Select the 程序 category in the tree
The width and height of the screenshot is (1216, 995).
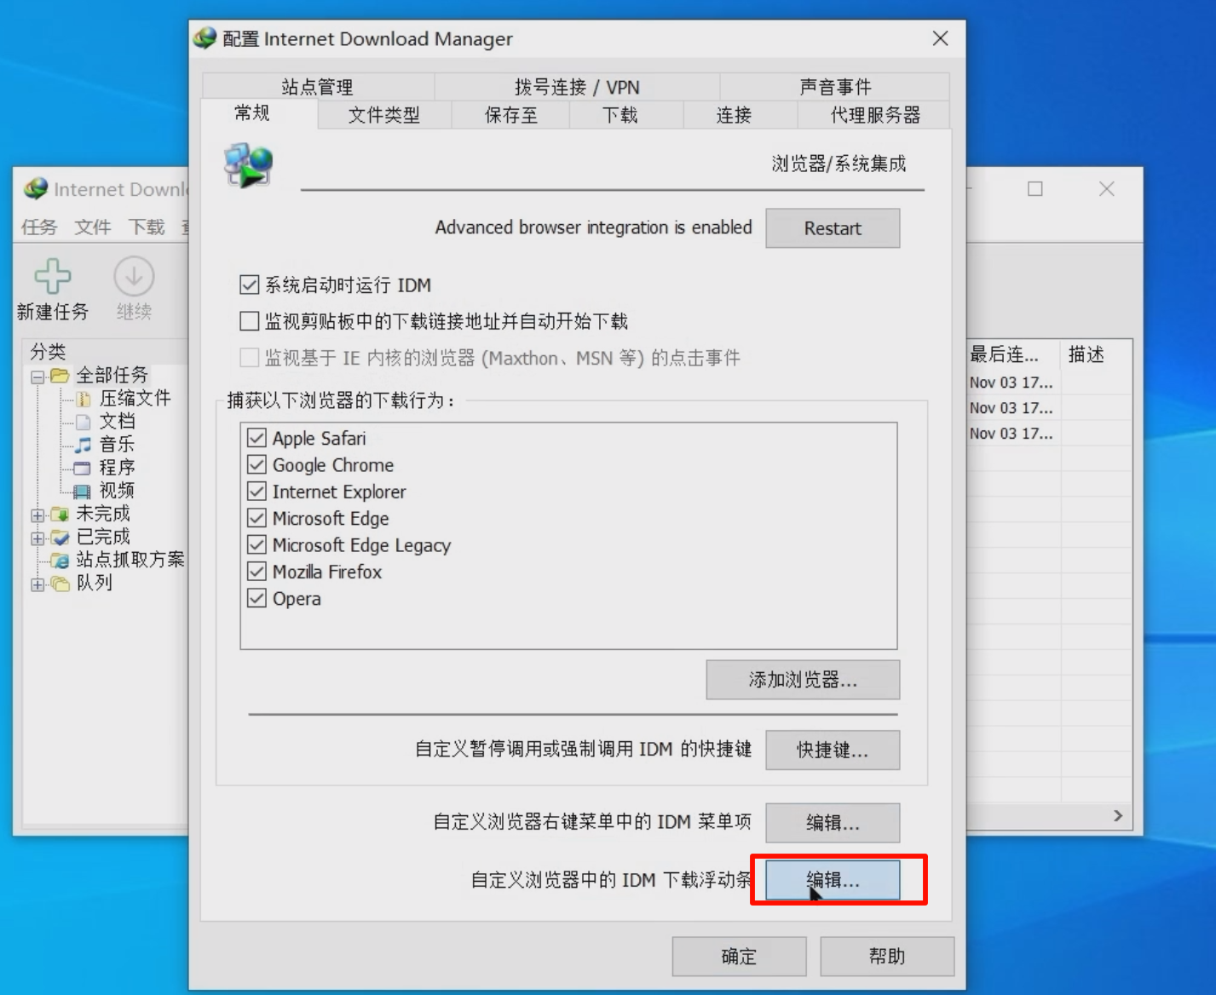click(117, 467)
